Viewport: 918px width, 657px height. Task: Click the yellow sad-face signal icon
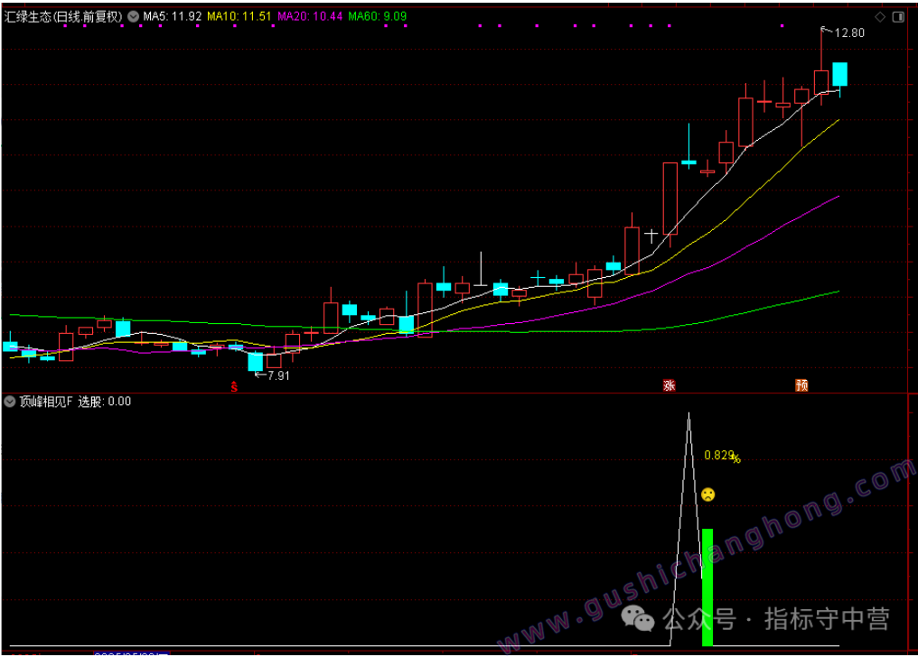707,495
